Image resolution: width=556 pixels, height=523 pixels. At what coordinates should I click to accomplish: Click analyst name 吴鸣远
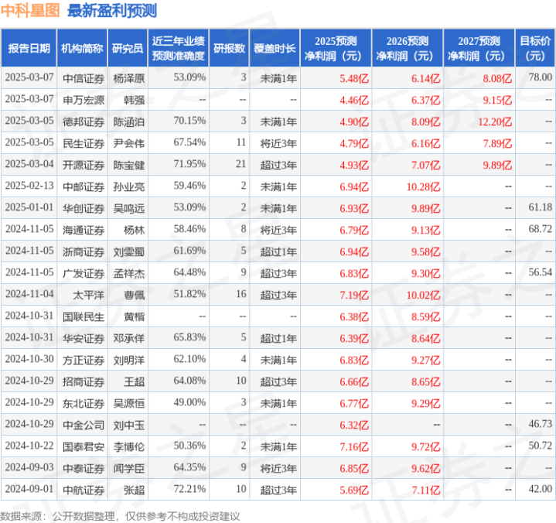tap(128, 208)
